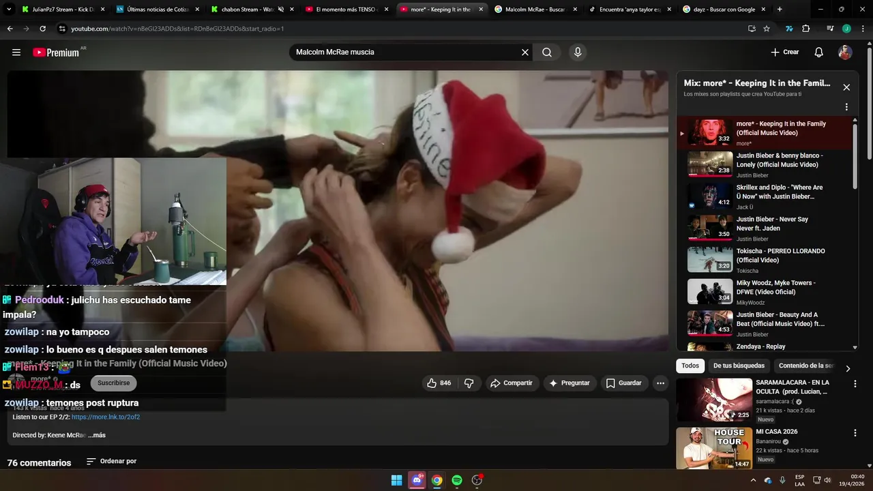Start voice search with microphone
This screenshot has height=491, width=873.
tap(578, 53)
